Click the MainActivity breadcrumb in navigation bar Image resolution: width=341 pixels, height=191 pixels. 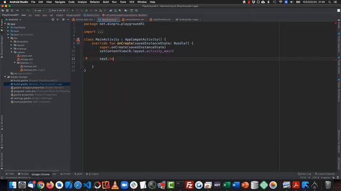(x=91, y=15)
